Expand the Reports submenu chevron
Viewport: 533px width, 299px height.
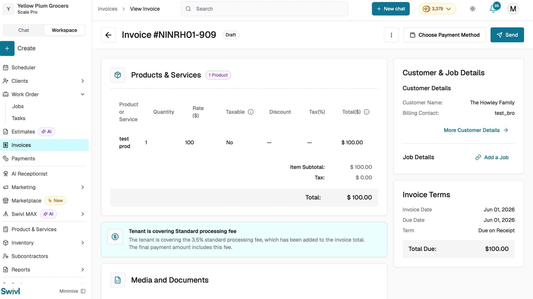pyautogui.click(x=82, y=270)
